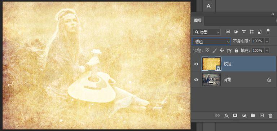The image size is (277, 131).
Task: Hide the 背景 layer
Action: 196,80
